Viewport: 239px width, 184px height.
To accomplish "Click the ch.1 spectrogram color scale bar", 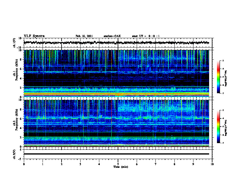I will 218,77.
